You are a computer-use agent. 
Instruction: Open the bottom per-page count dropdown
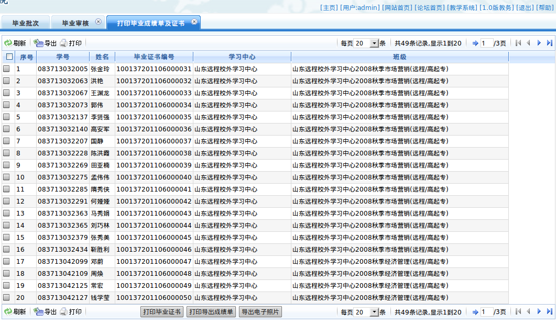click(x=374, y=312)
